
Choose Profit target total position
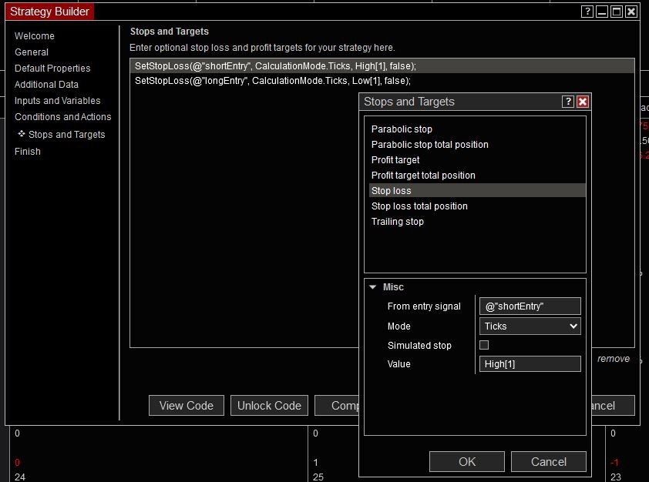click(x=477, y=176)
